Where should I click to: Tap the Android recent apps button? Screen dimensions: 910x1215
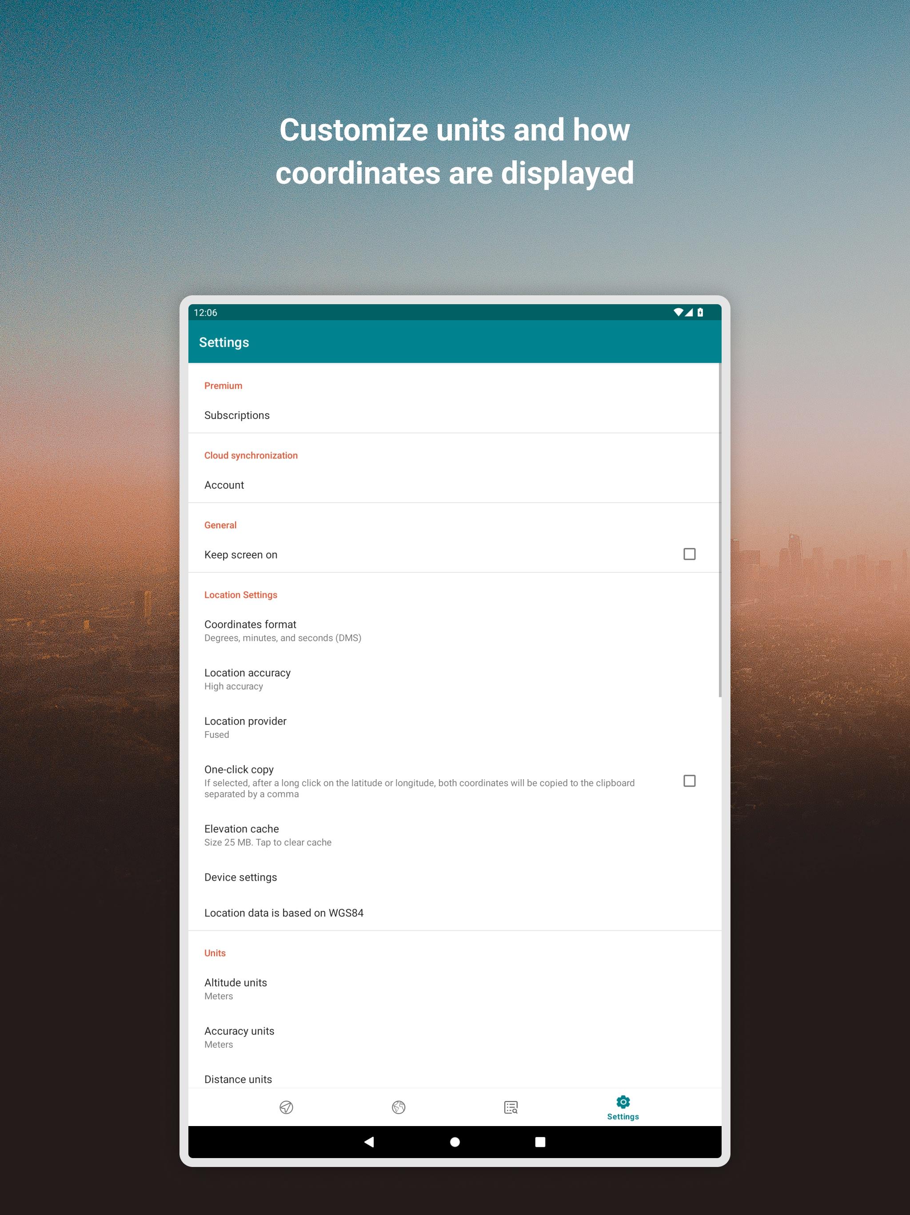pos(540,1142)
